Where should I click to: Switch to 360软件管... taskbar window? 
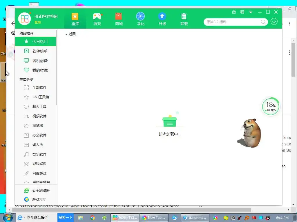pos(125,218)
